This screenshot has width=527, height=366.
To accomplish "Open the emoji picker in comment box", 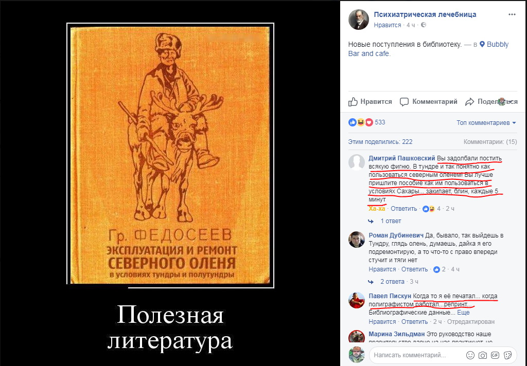I will [470, 355].
